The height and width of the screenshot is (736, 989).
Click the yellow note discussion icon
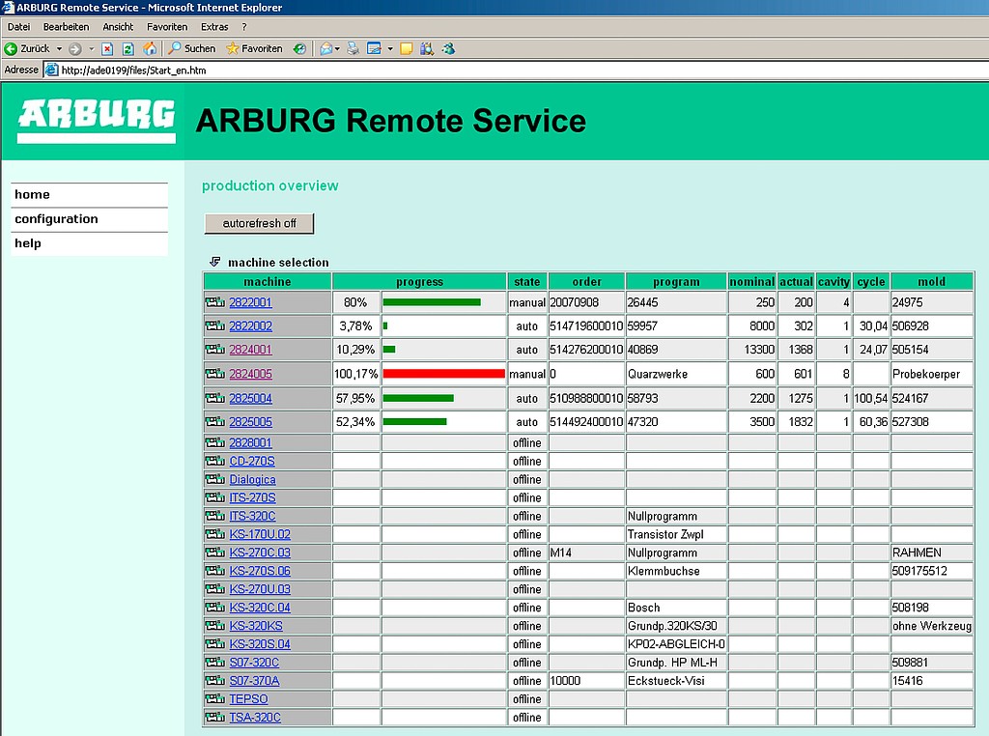(x=407, y=48)
